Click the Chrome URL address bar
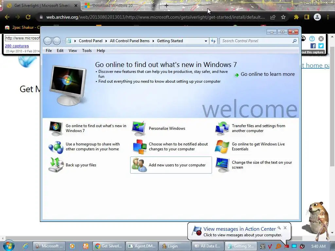The width and height of the screenshot is (335, 251). [155, 17]
